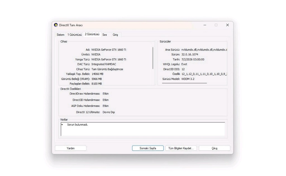Click the Direct3D Hızlandırması Etkin value
This screenshot has width=286, height=176.
click(106, 100)
